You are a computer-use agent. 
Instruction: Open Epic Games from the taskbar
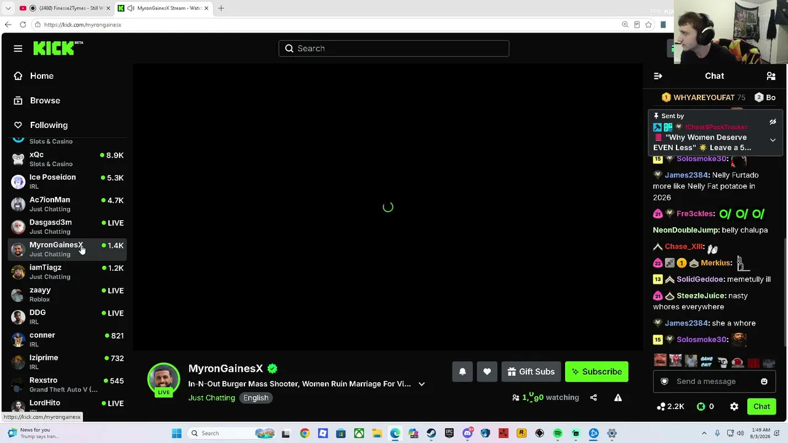coord(449,434)
